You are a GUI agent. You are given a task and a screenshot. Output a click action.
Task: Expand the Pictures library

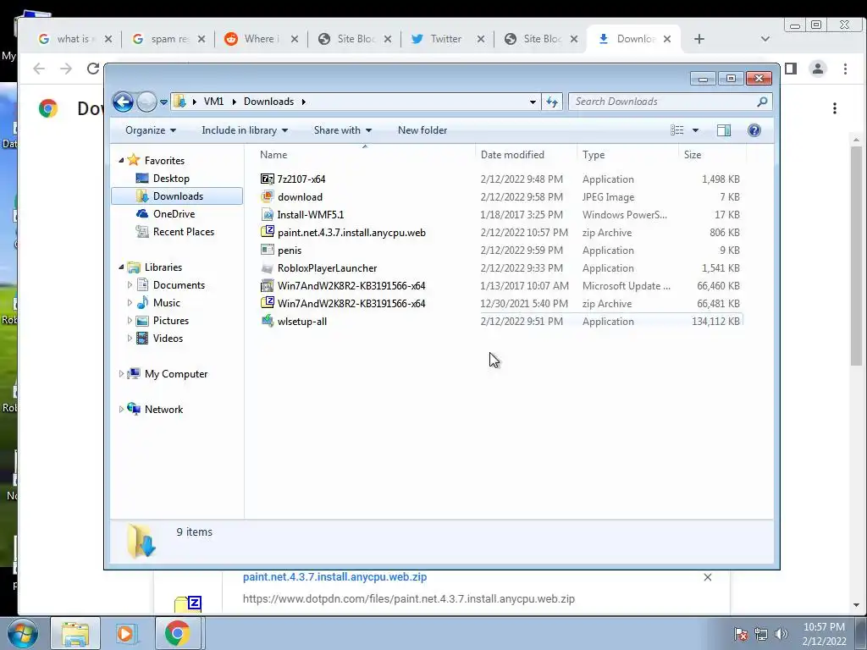(130, 321)
